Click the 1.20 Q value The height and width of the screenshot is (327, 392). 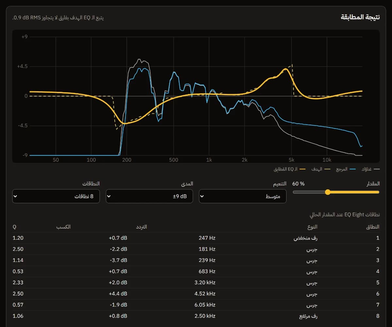click(x=18, y=238)
